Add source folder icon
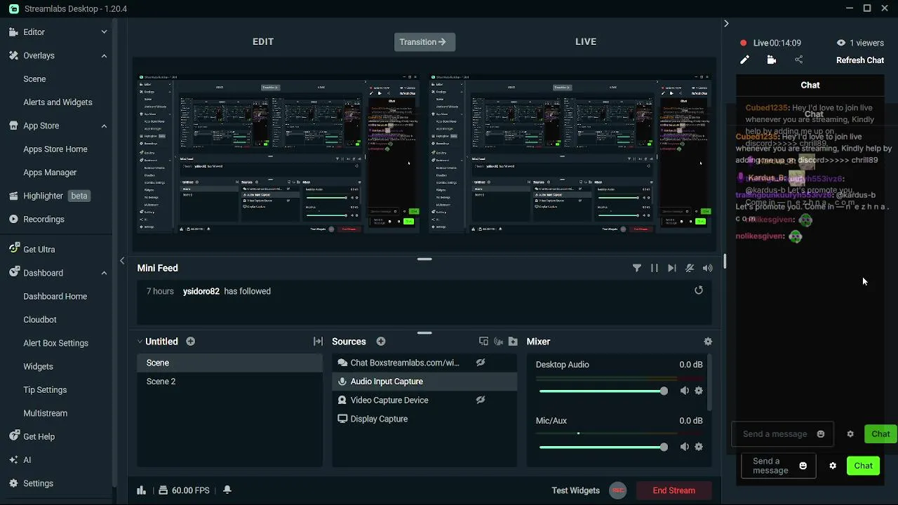Image resolution: width=898 pixels, height=505 pixels. (513, 342)
